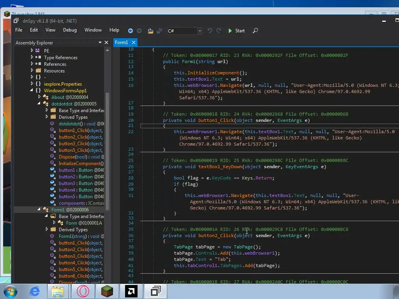Click the WindowsFormsApp1 namespace braces icon

(x=38, y=90)
